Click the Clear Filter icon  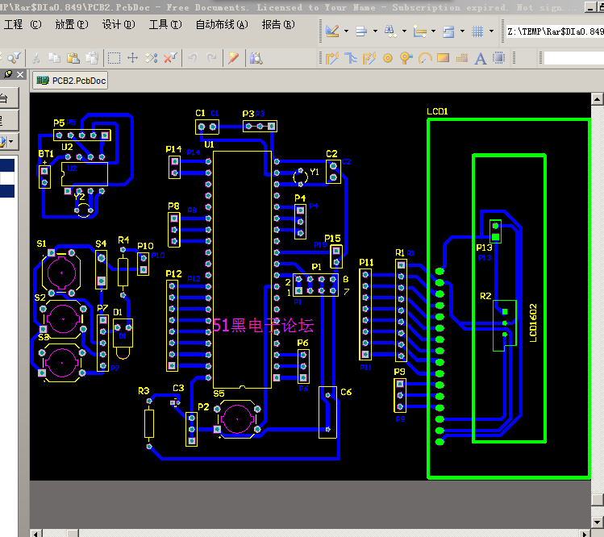coord(170,58)
